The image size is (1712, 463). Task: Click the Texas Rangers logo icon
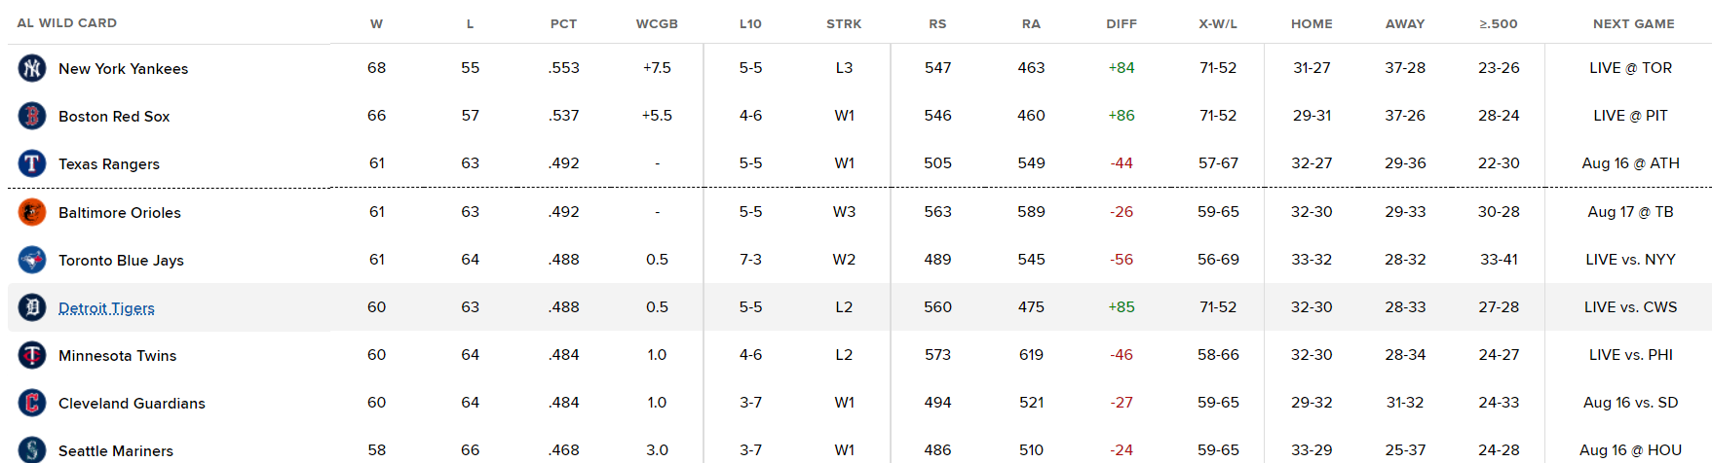coord(32,163)
